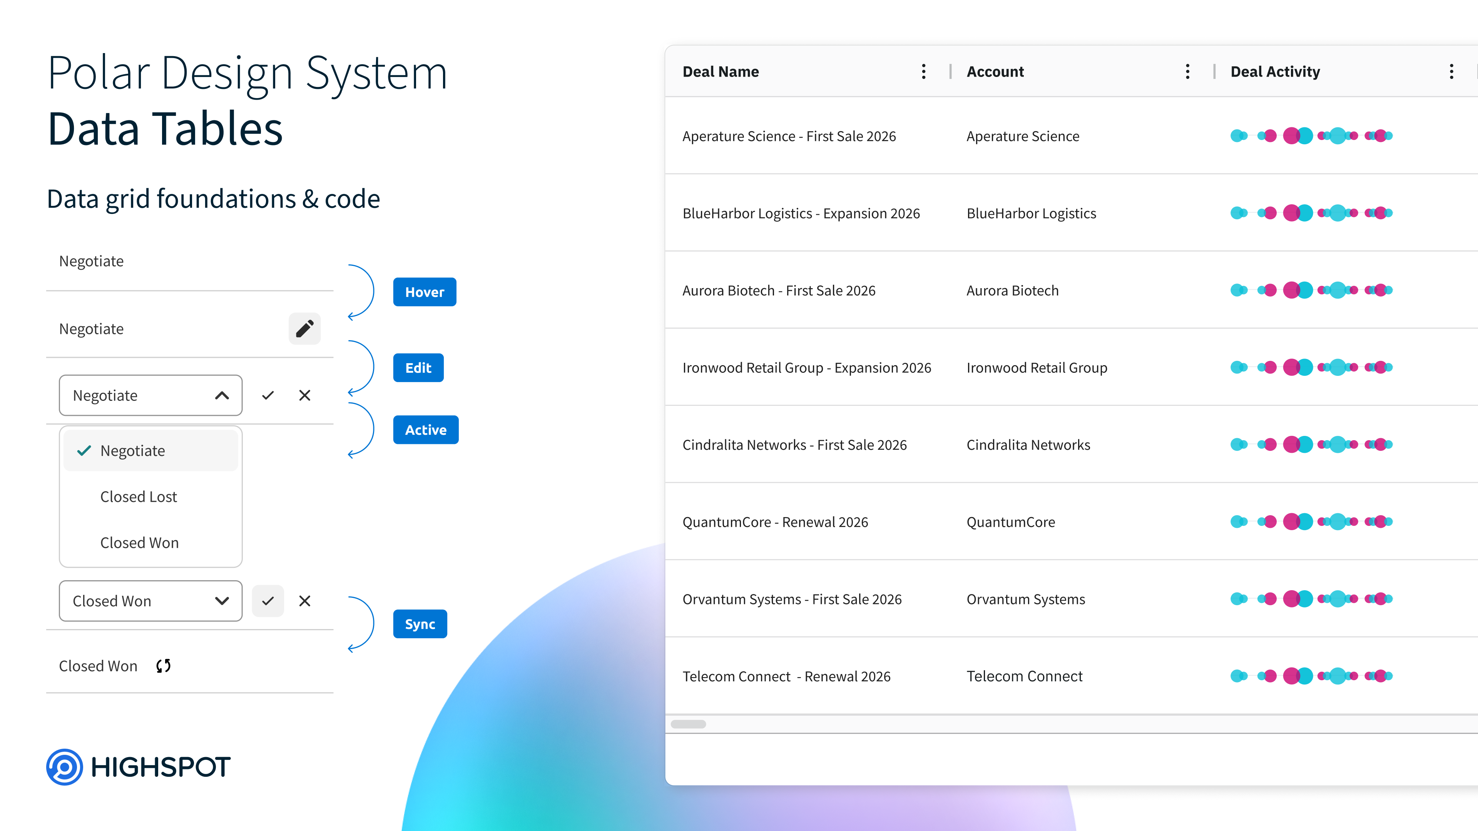Click the synced Closed Won cell text
This screenshot has width=1478, height=831.
point(98,666)
